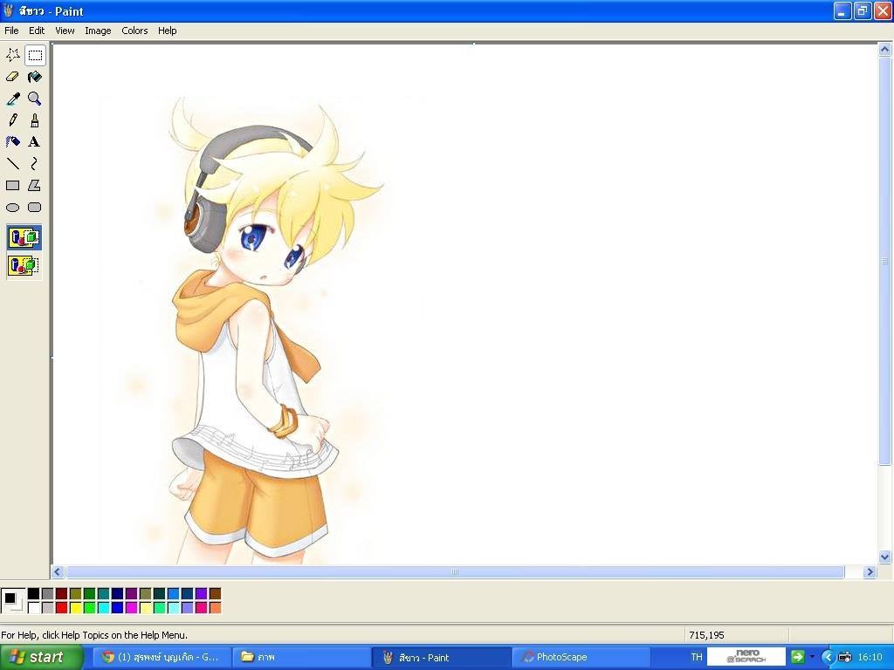Switch to PhotoScape from the taskbar

pos(581,658)
